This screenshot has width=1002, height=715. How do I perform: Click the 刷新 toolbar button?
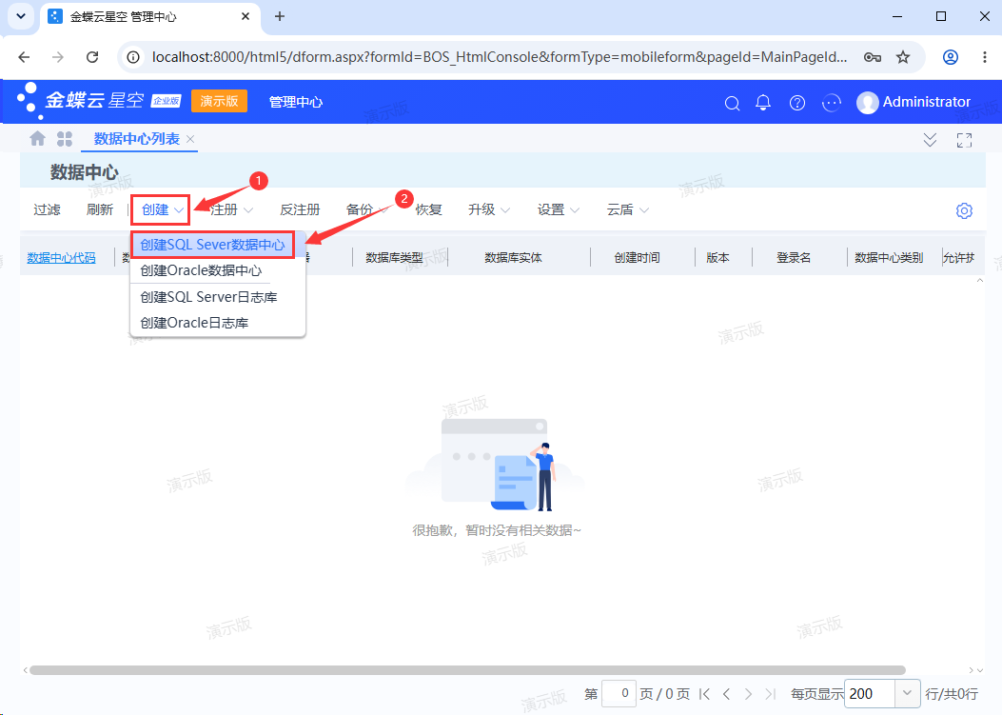[x=100, y=209]
